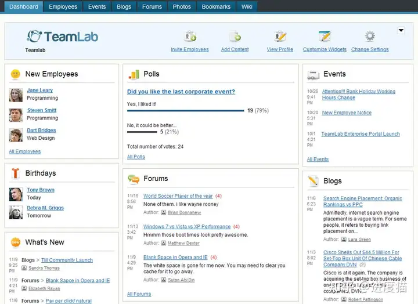
Task: Open Dart Bridges' profile photo
Action: 16,135
